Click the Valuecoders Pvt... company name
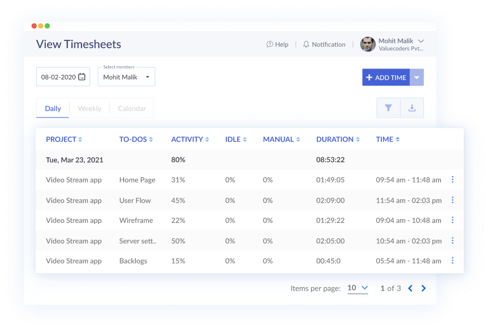 tap(401, 49)
